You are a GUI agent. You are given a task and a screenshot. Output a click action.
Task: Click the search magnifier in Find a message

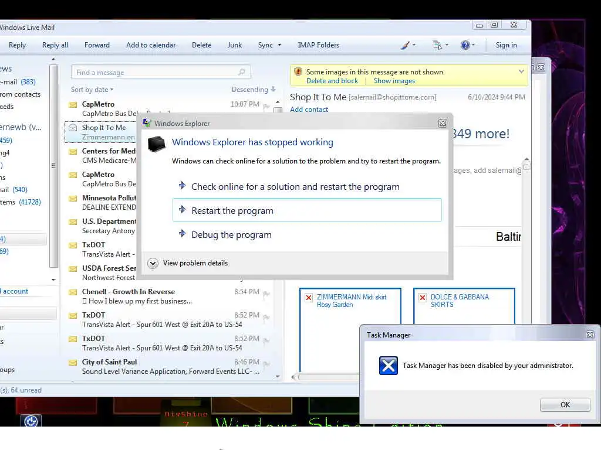(x=241, y=72)
